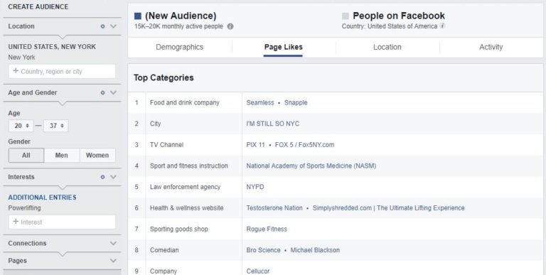Open the Testosterone Nation link

274,207
